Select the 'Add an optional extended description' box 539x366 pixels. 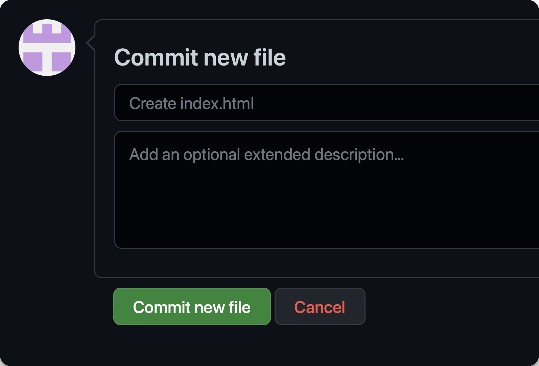[x=326, y=189]
